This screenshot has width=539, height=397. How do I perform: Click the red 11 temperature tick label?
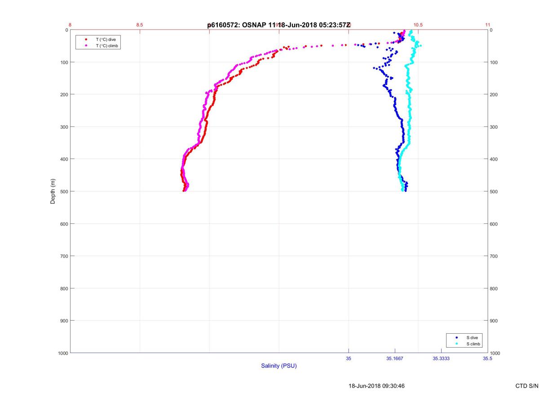click(488, 25)
